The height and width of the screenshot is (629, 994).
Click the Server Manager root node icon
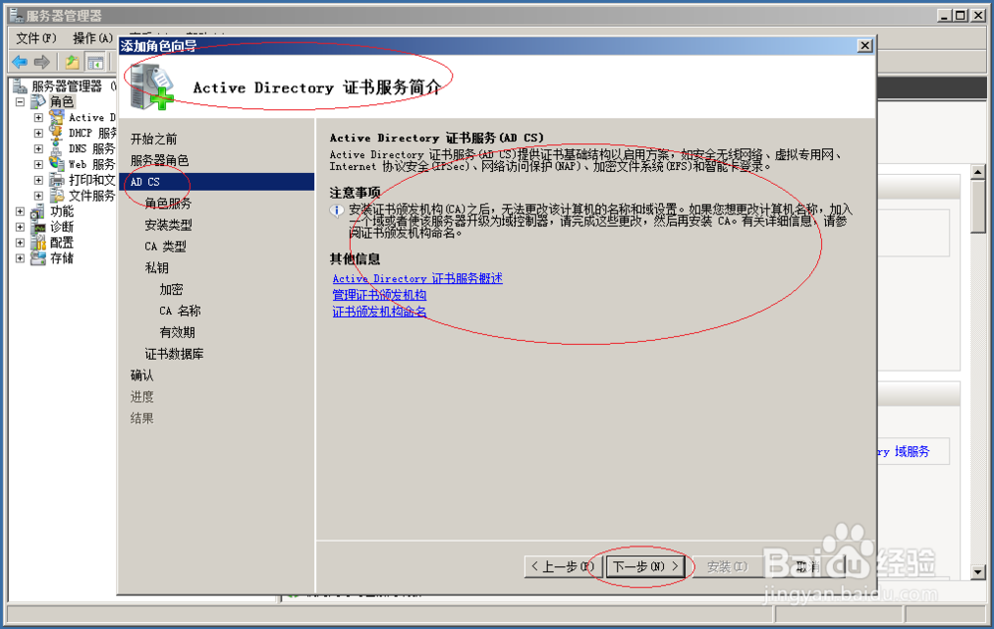(x=20, y=85)
